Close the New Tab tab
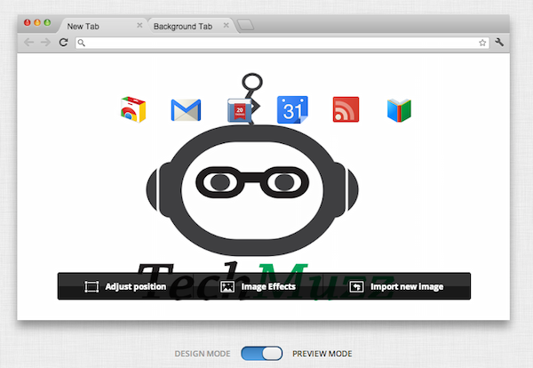Viewport: 533px width, 368px height. [139, 25]
